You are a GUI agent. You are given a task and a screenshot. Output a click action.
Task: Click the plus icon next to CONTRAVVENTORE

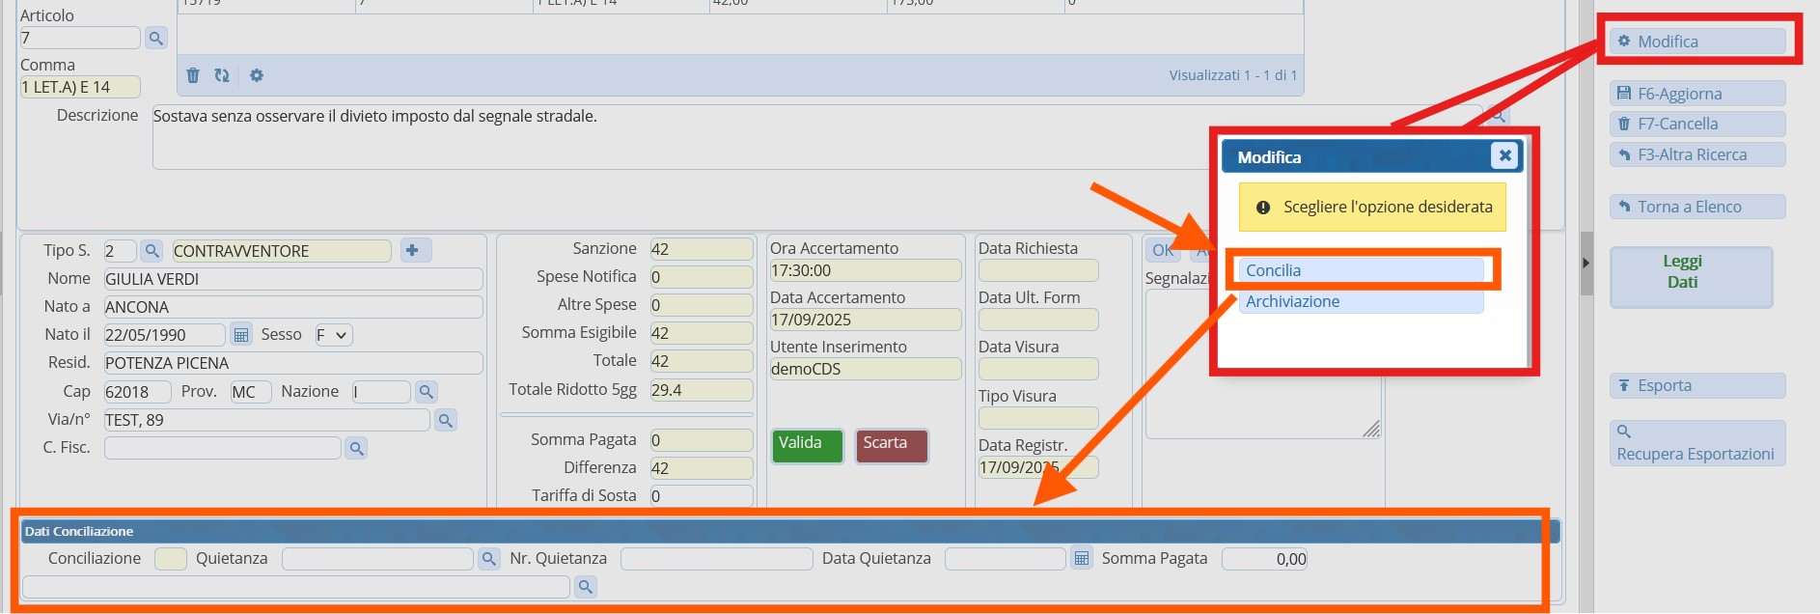[412, 251]
